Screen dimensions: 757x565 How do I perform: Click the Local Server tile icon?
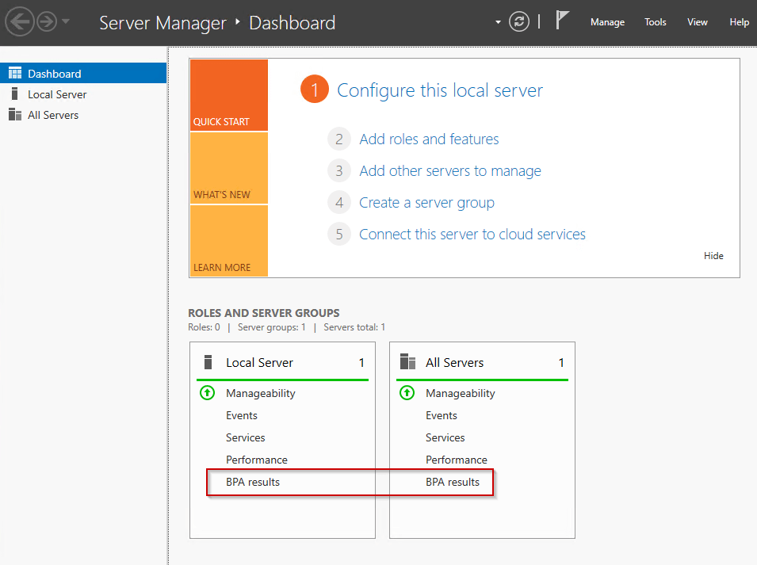pyautogui.click(x=208, y=362)
